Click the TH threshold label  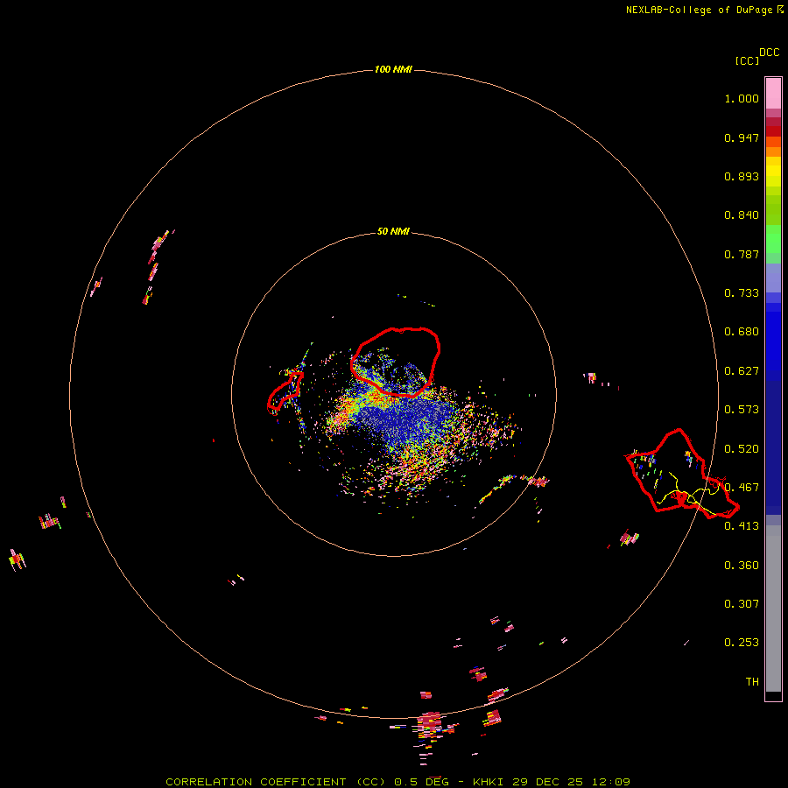click(x=752, y=682)
